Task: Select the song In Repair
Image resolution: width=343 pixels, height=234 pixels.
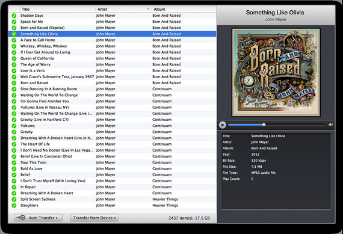Action: point(28,187)
